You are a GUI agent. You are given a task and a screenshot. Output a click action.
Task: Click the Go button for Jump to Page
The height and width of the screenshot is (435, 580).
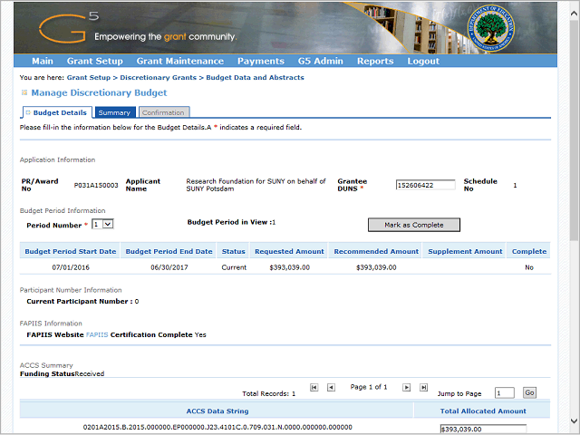(x=529, y=392)
